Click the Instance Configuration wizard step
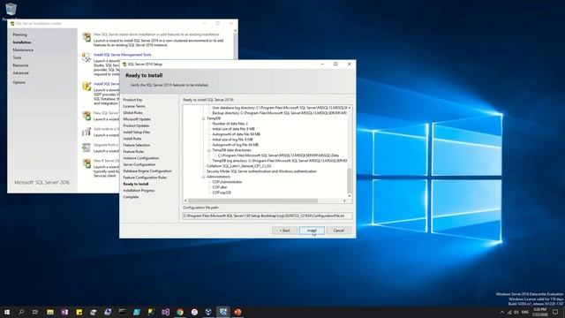 [x=141, y=158]
